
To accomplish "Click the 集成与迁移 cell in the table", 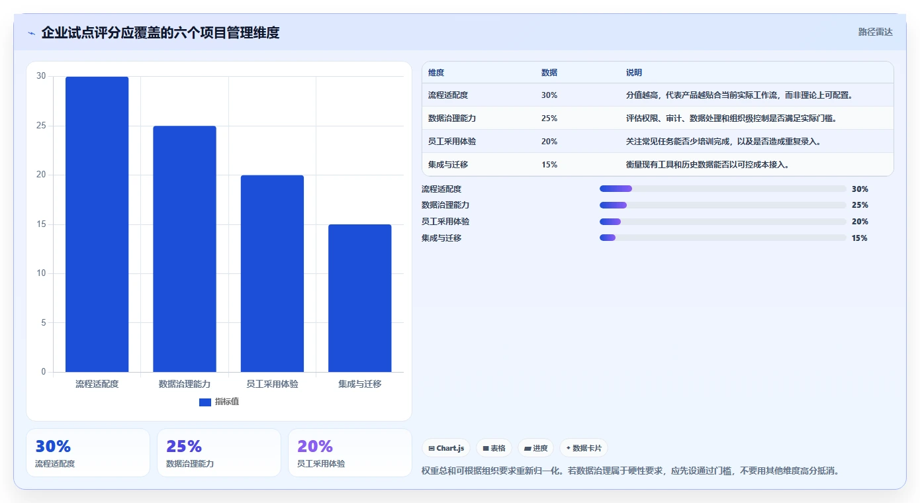I will pos(448,165).
